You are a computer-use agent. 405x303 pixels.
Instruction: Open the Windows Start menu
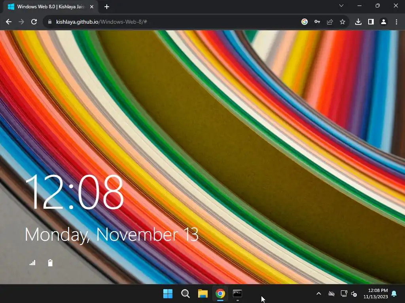[x=168, y=294]
